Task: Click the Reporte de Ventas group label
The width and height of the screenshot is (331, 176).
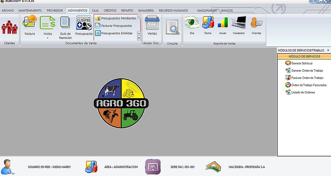Action: point(224,44)
